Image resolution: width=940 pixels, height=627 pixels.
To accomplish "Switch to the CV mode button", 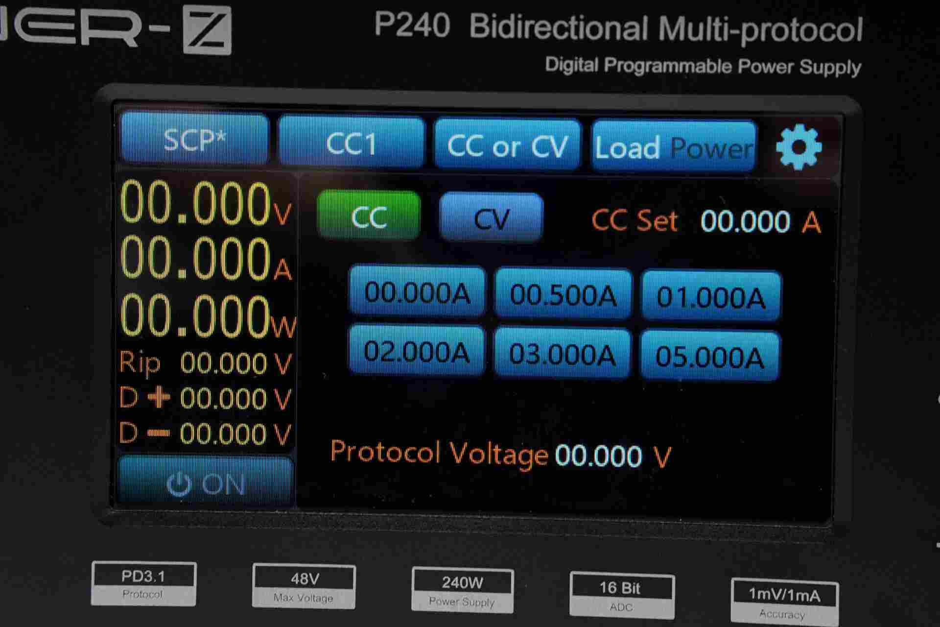I will coord(491,218).
